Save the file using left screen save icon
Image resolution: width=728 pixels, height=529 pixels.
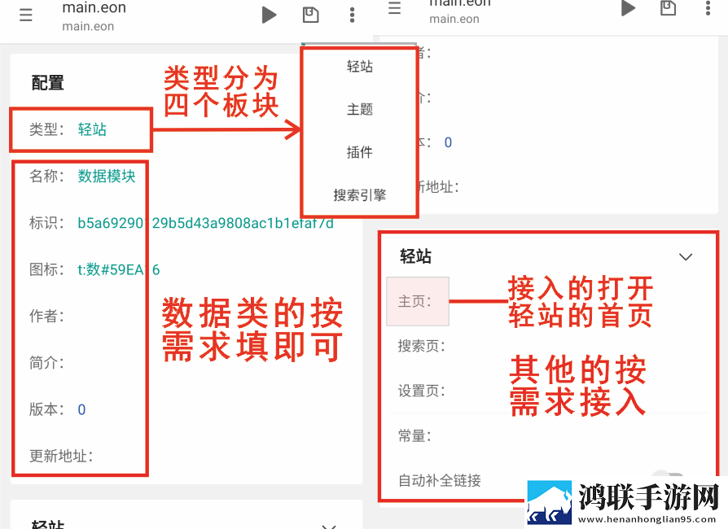click(x=310, y=15)
